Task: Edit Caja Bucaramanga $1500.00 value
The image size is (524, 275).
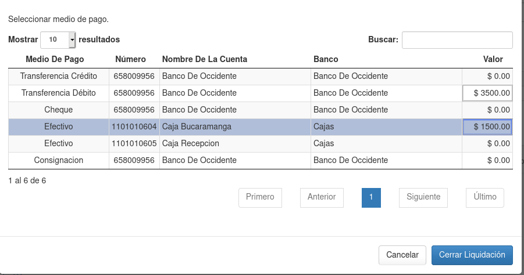Action: (487, 126)
